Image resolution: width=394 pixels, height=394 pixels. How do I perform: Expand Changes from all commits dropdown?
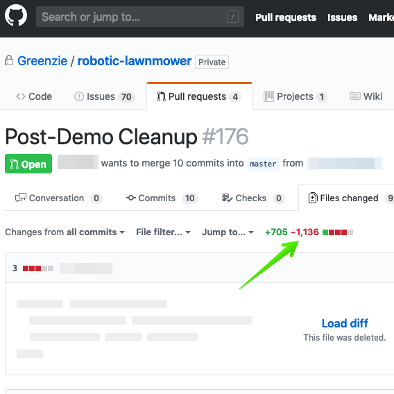[65, 232]
